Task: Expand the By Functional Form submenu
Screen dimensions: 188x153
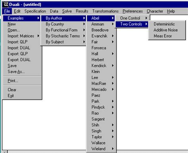Action: 63,30
